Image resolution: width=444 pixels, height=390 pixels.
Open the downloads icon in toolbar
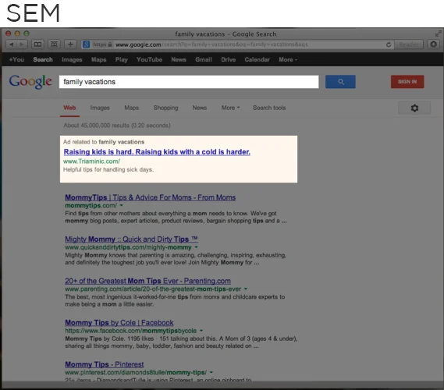pyautogui.click(x=433, y=44)
